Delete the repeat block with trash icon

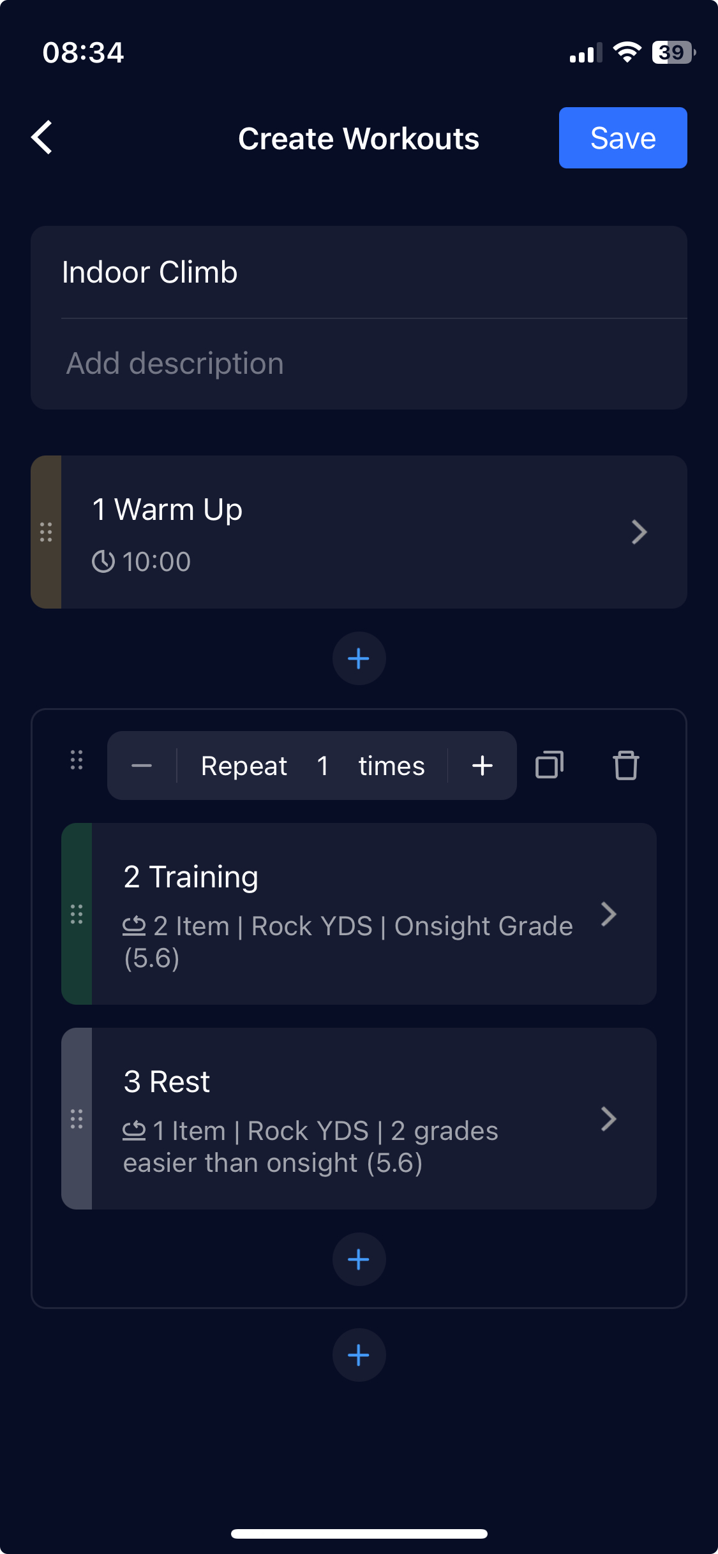pyautogui.click(x=625, y=765)
